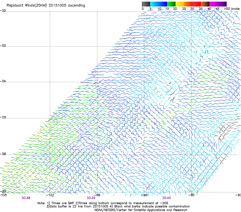Click the legend number 40
The image size is (241, 212).
(209, 9)
